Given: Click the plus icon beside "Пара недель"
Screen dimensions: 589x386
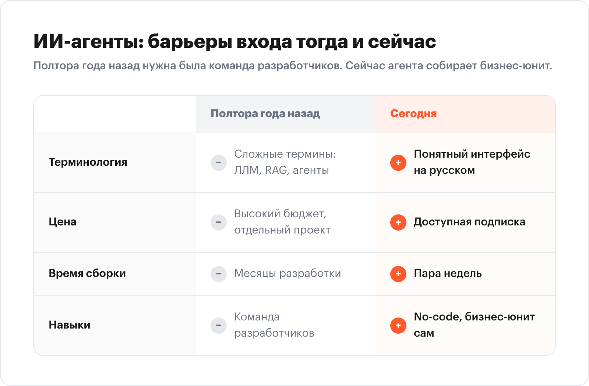Looking at the screenshot, I should pyautogui.click(x=398, y=274).
